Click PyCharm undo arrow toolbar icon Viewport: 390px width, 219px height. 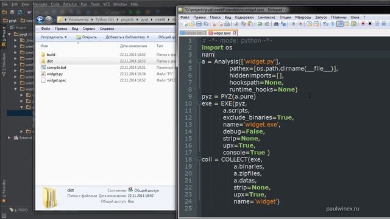tap(29, 12)
